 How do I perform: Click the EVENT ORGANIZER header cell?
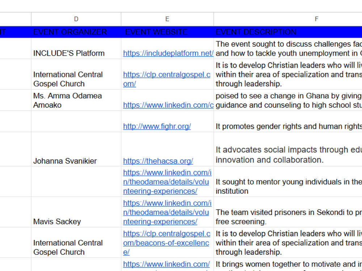coord(76,32)
